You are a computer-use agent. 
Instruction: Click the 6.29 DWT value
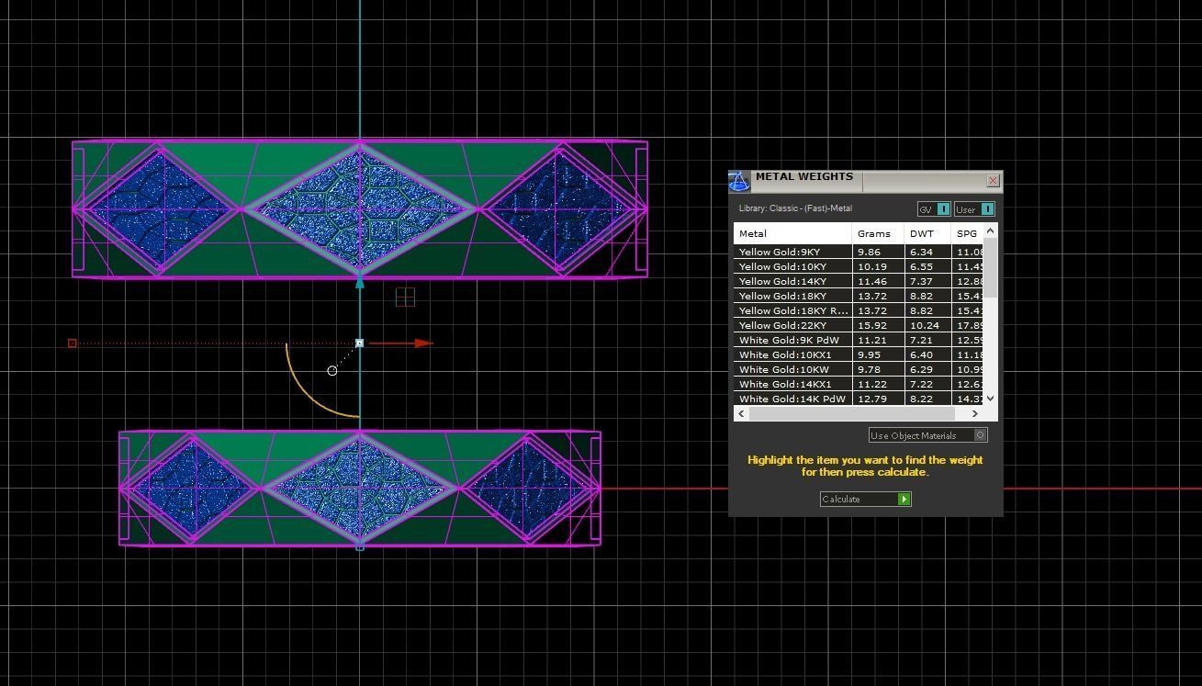(921, 369)
